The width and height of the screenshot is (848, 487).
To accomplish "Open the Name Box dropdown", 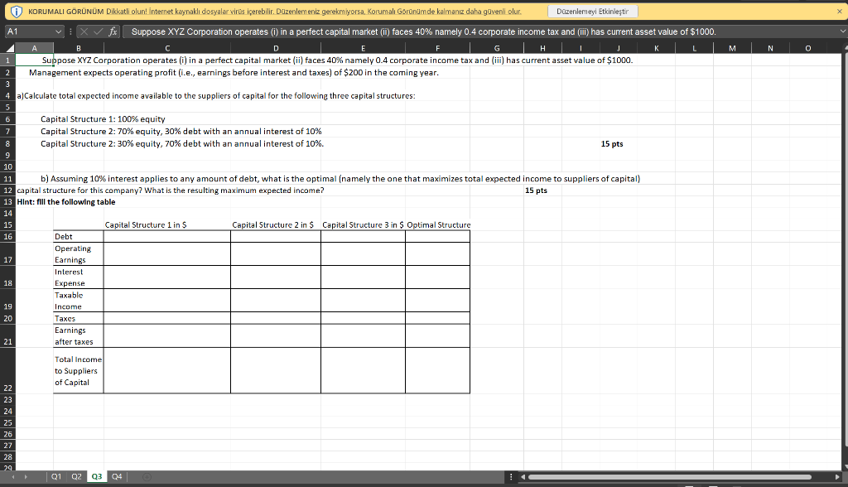I will coord(59,31).
